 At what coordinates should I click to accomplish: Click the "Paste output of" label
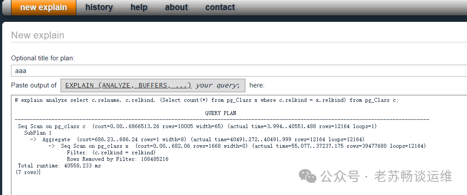coord(34,85)
